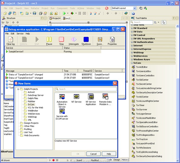Click the New Items search field
The image size is (180, 163).
(x=86, y=89)
